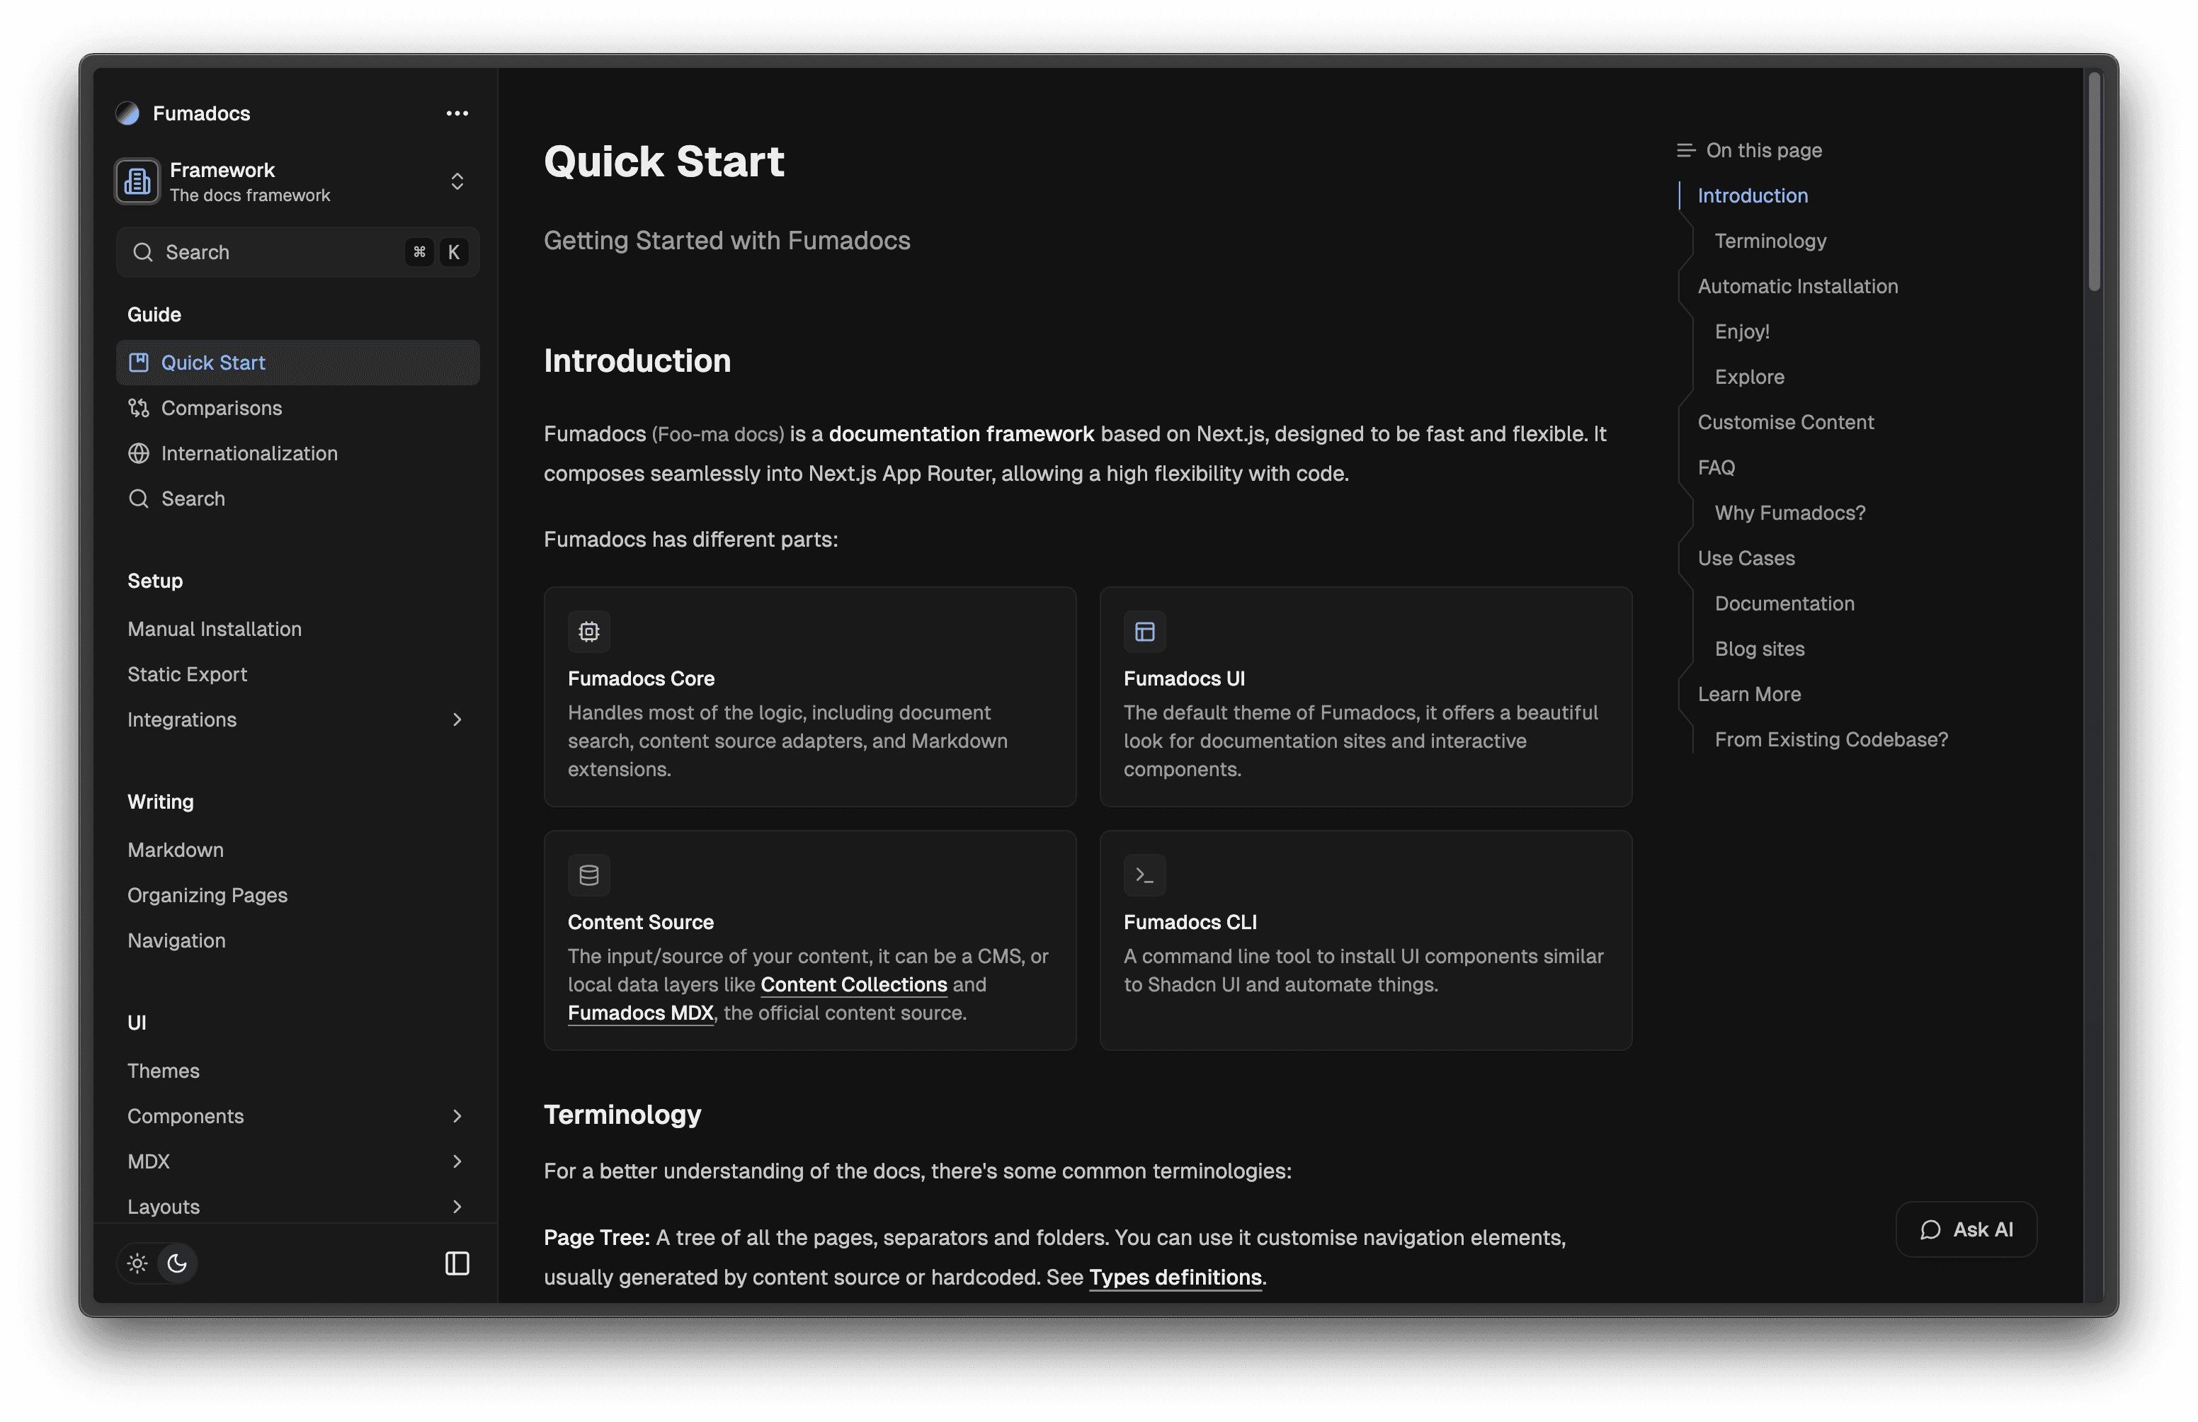Switch to light theme sun toggle
Image resolution: width=2198 pixels, height=1422 pixels.
(137, 1263)
